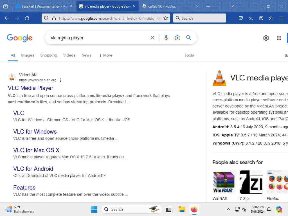Open the Windows Start menu
The image size is (288, 216).
[x=94, y=209]
